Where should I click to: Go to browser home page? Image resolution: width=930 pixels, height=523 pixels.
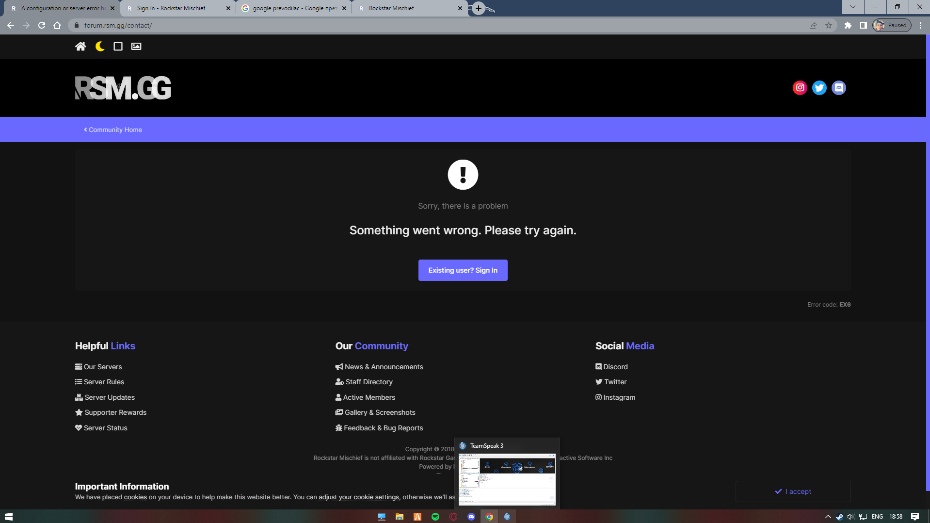tap(57, 25)
